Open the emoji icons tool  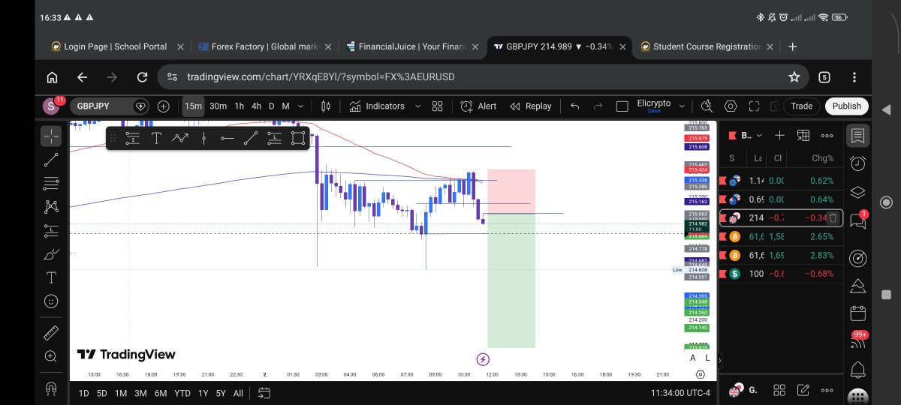(x=51, y=301)
